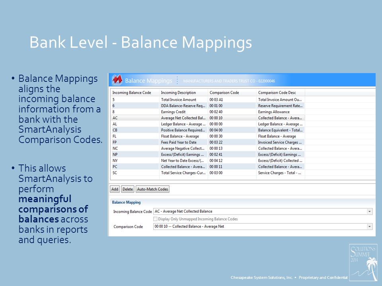Select the NC balance code row
The width and height of the screenshot is (382, 286).
[208, 148]
